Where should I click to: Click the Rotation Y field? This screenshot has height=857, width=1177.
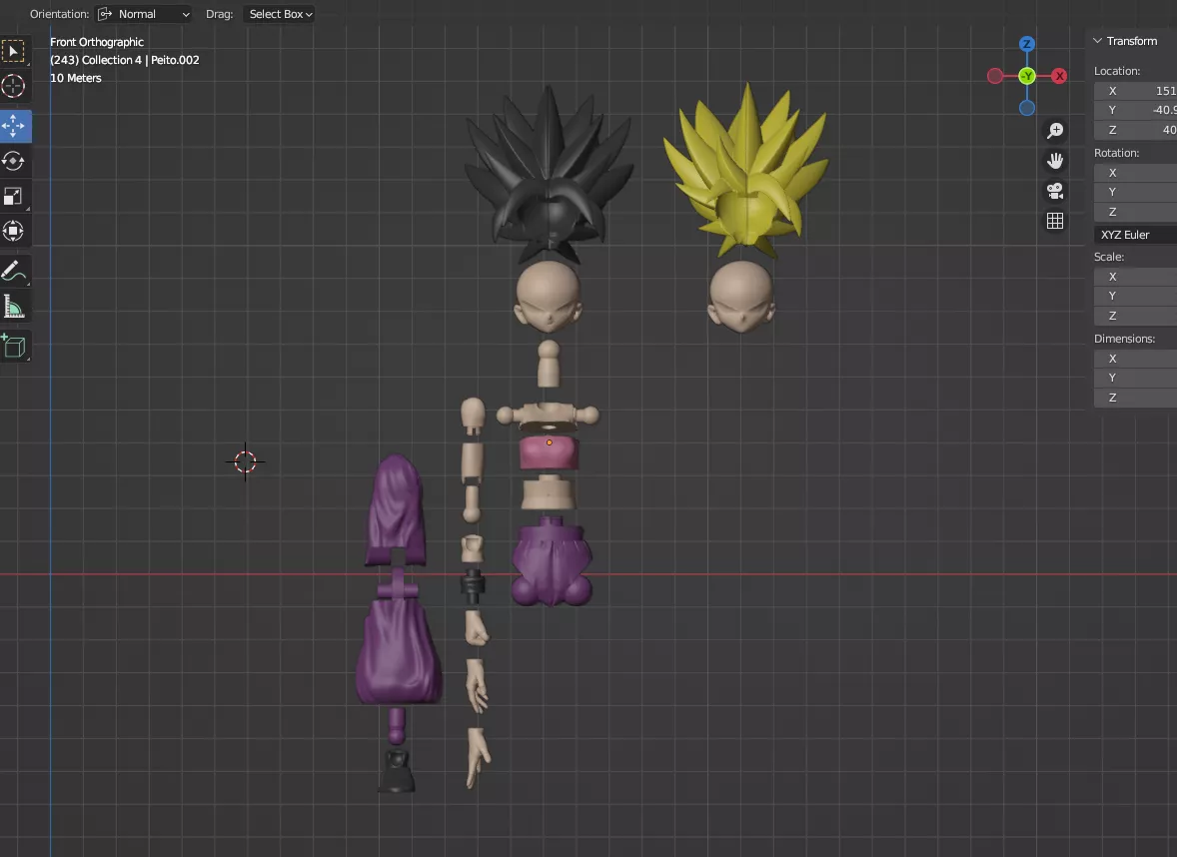(1135, 192)
